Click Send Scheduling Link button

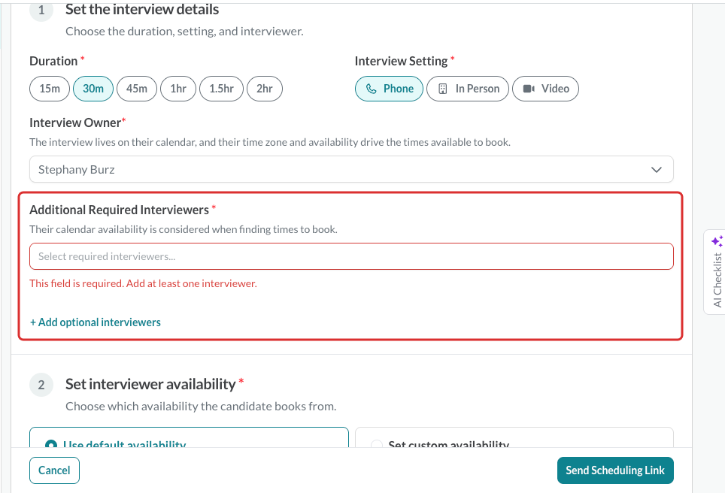pyautogui.click(x=615, y=470)
